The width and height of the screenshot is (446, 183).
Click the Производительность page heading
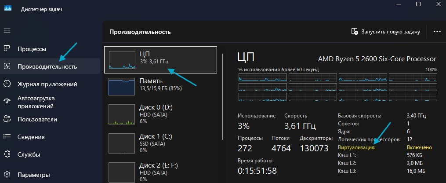pos(140,32)
